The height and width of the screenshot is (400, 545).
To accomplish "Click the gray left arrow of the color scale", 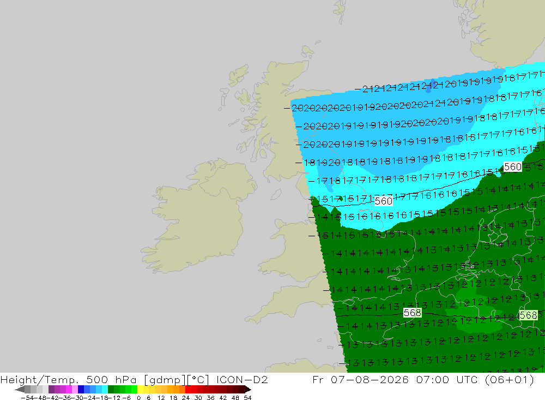I will pyautogui.click(x=20, y=389).
